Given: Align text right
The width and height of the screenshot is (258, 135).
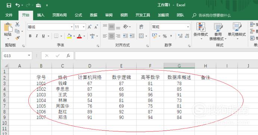Looking at the screenshot, I should tap(118, 36).
